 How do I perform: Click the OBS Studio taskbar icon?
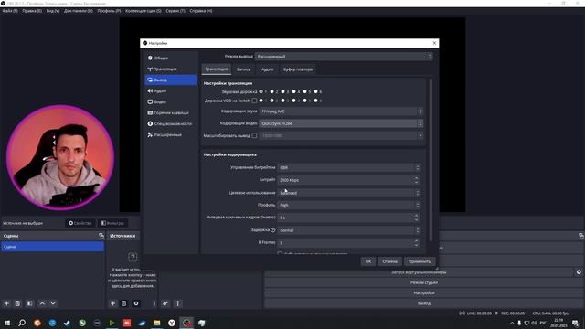[x=186, y=323]
